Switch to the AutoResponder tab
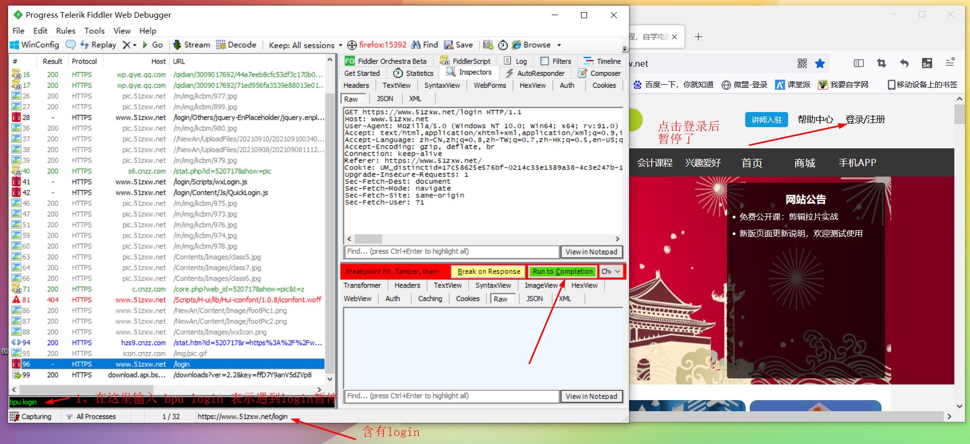Viewport: 970px width, 444px height. click(x=535, y=73)
